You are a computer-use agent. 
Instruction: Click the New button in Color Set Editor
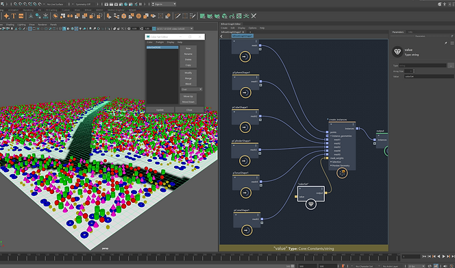point(188,49)
